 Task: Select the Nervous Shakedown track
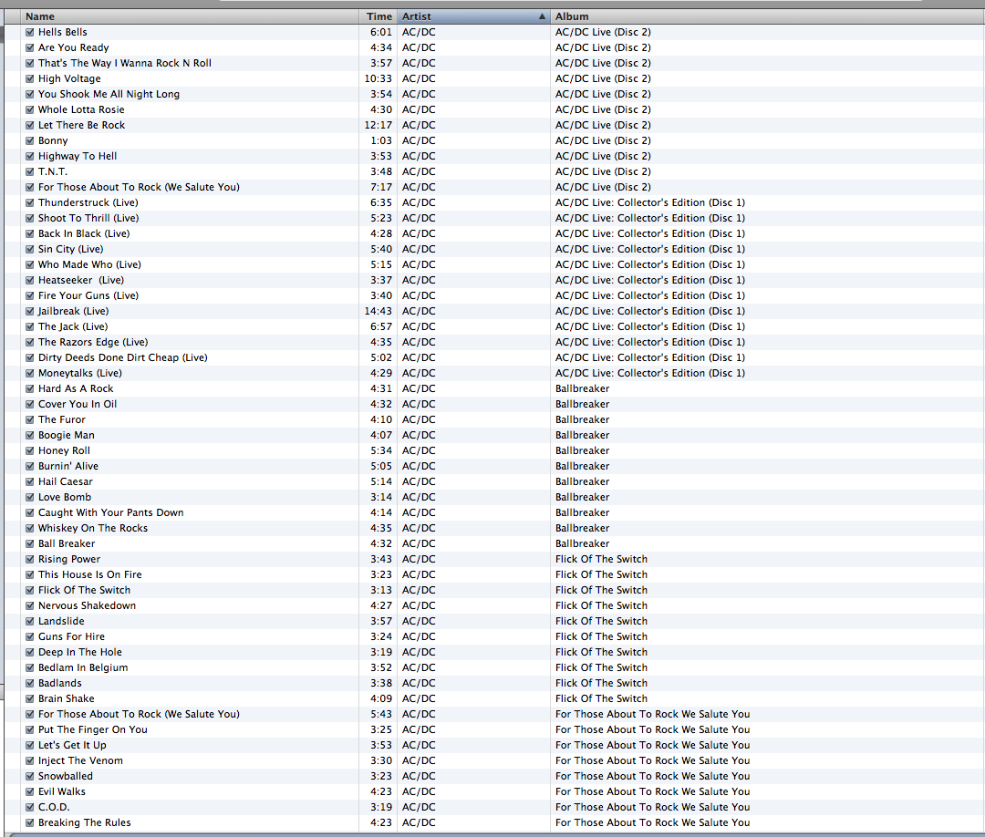[87, 605]
